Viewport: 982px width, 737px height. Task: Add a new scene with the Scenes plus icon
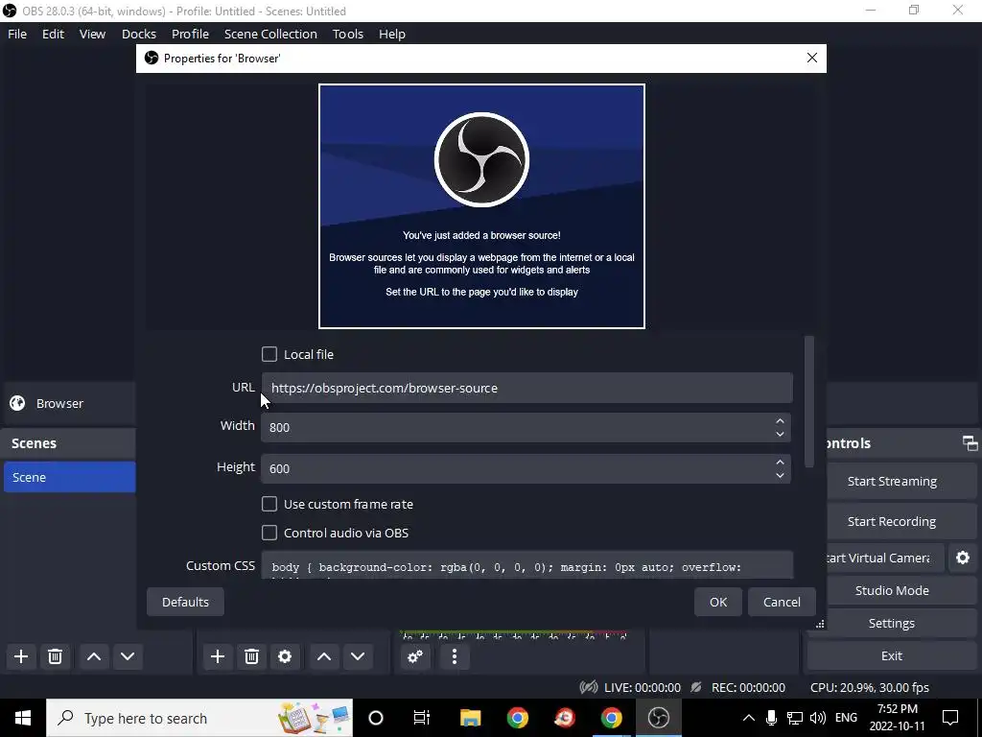[x=21, y=656]
